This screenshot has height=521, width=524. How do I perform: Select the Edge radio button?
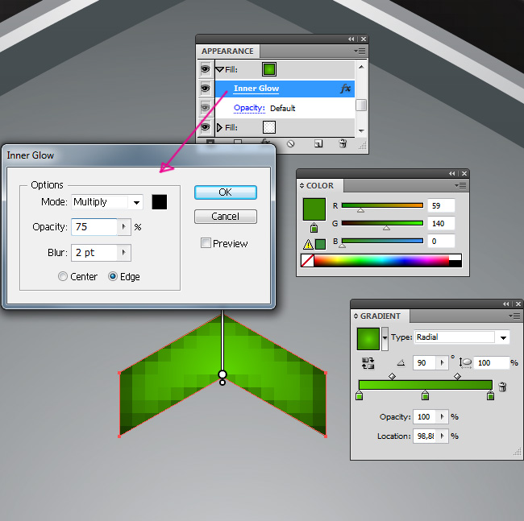113,276
